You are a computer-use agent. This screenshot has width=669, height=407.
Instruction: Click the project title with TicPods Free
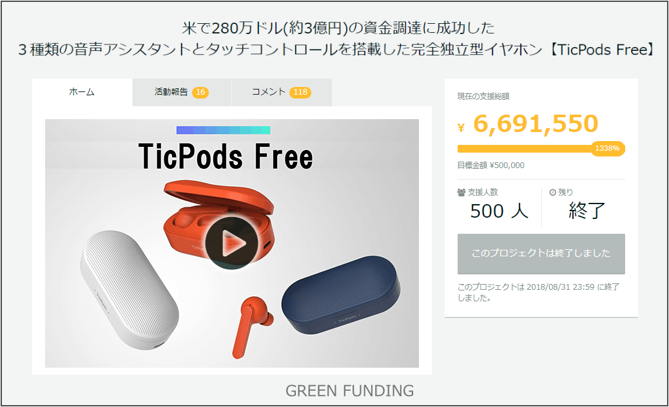pyautogui.click(x=337, y=39)
